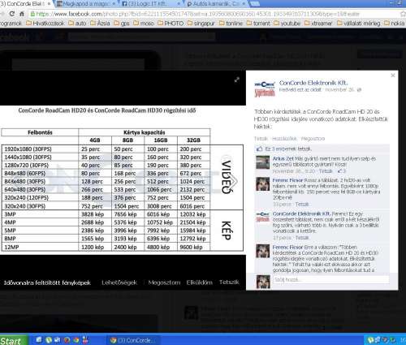This screenshot has height=345, width=406.
Task: Close the Autós kamerák tab
Action: point(244,4)
